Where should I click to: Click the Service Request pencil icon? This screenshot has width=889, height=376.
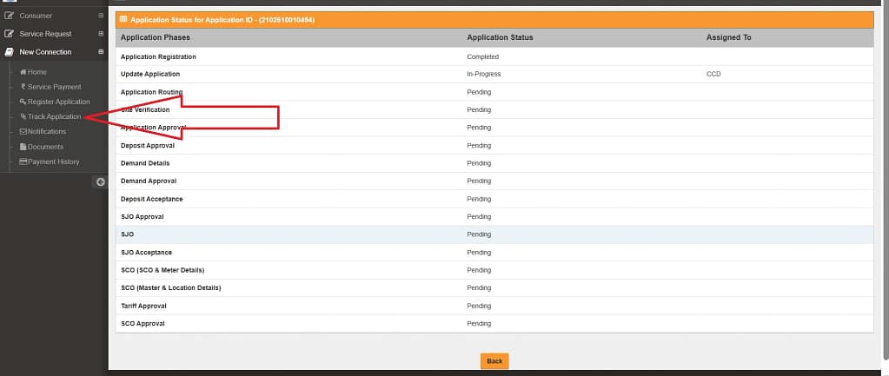10,34
